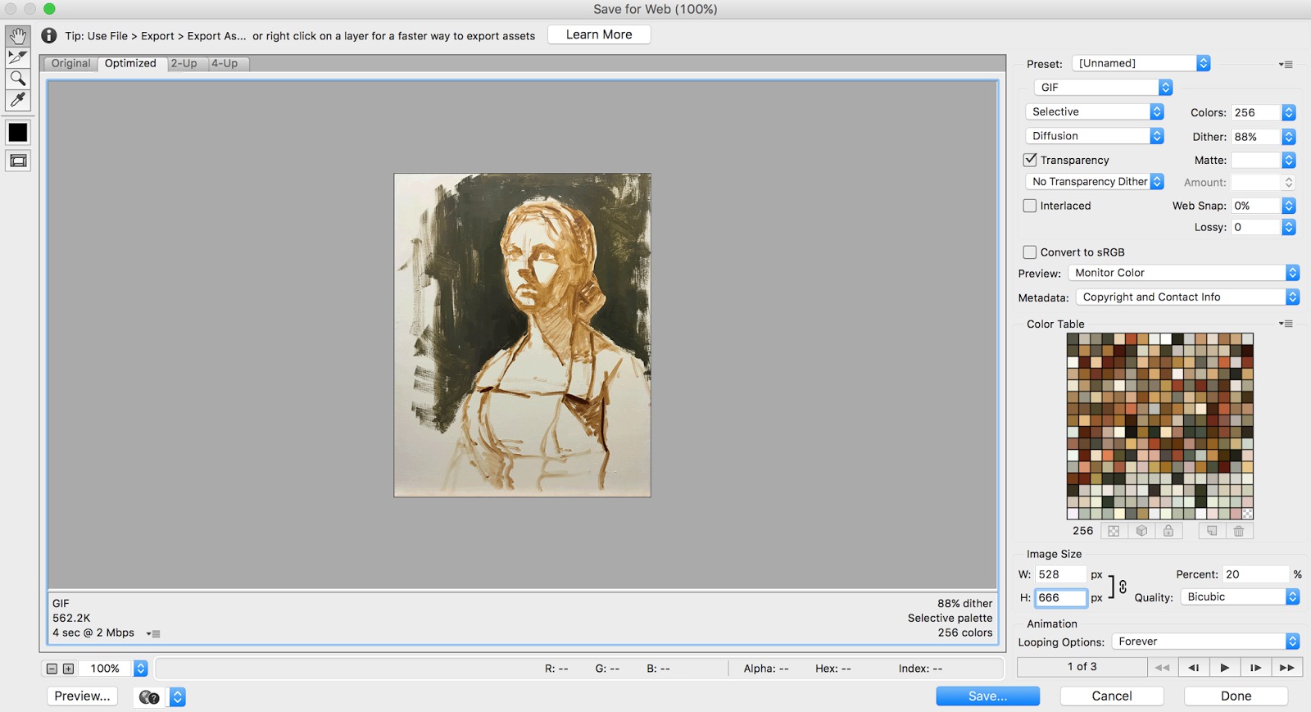Click the Amount stepper arrows
This screenshot has height=712, width=1311.
(x=1289, y=182)
